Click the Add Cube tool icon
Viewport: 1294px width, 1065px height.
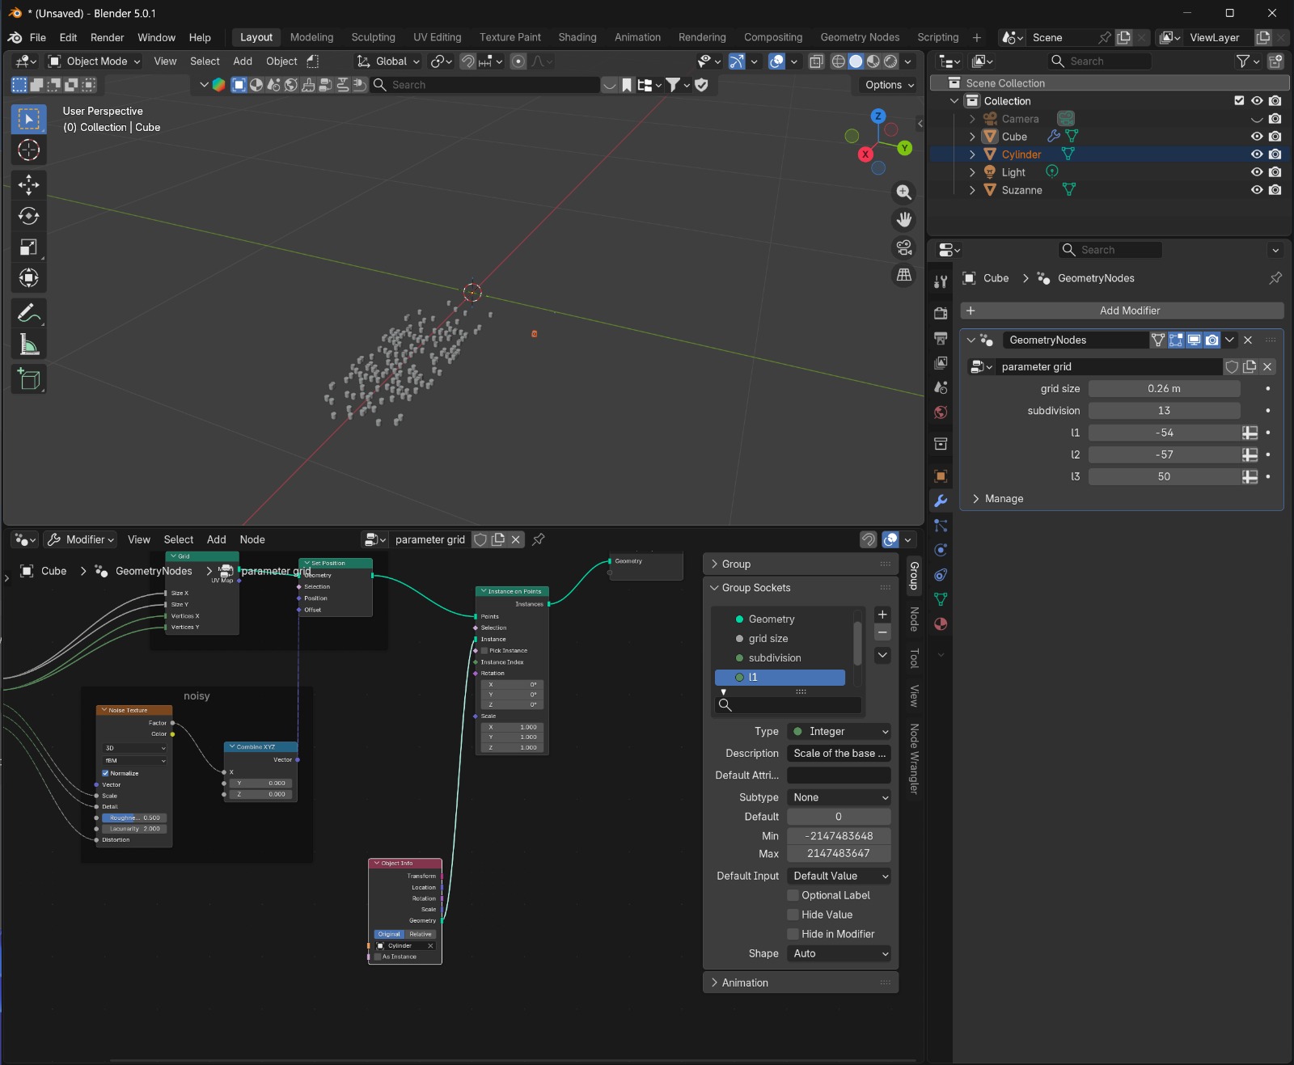coord(28,379)
